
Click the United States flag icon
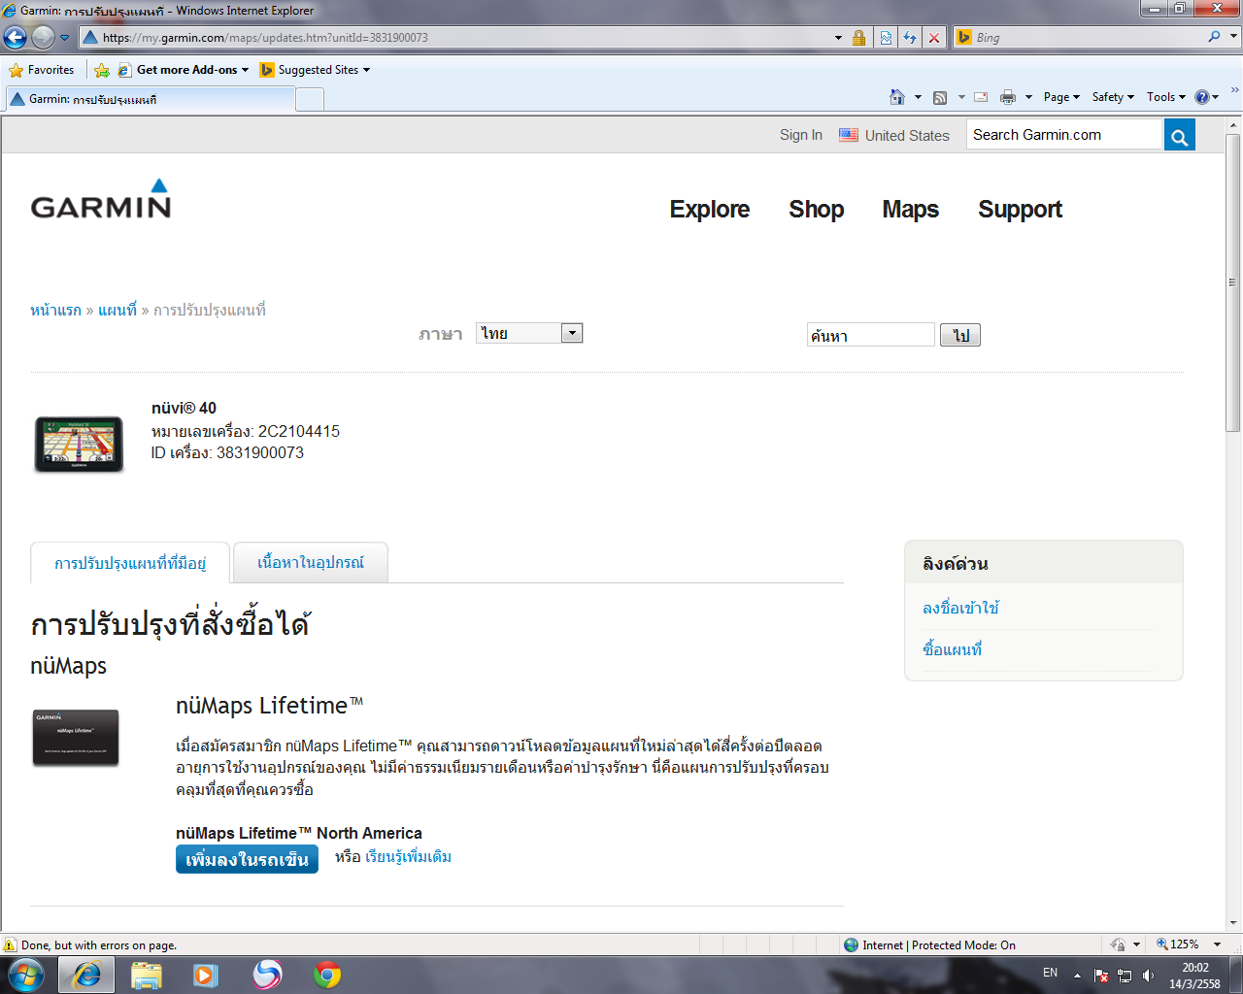tap(849, 135)
